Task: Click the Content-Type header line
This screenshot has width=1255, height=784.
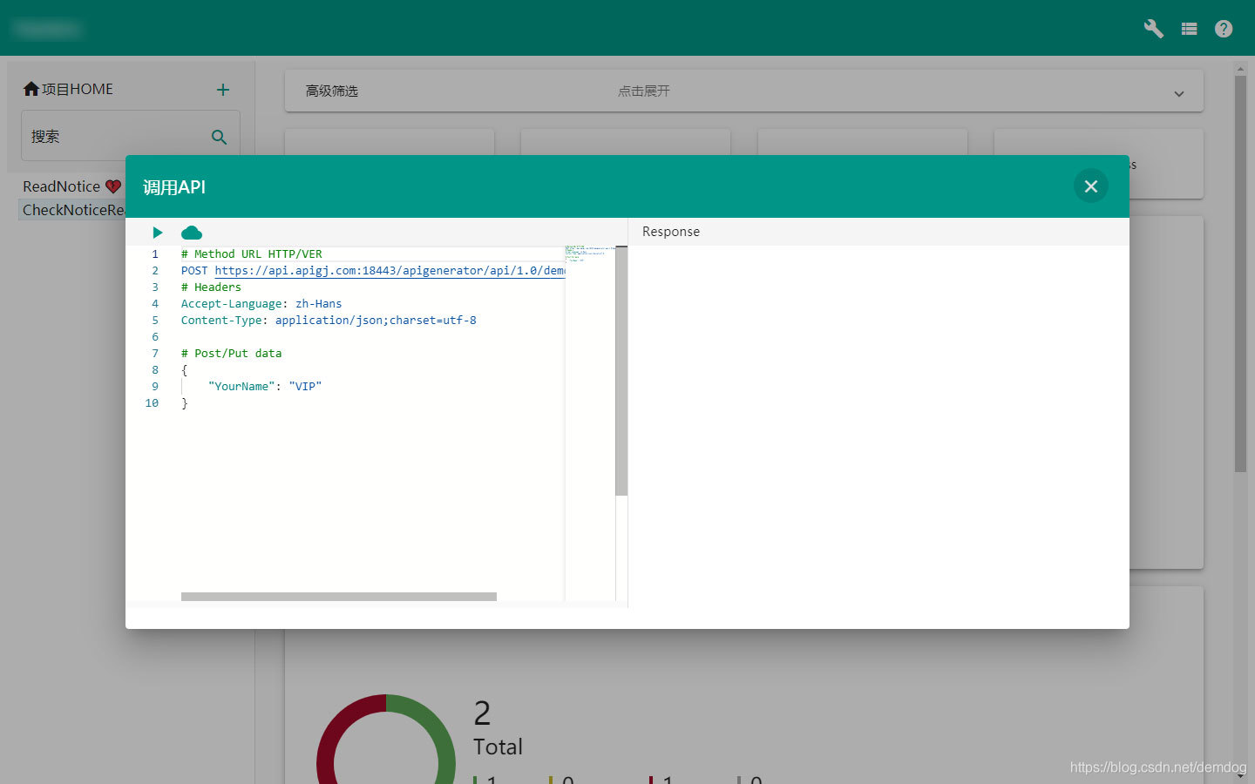Action: click(x=329, y=321)
